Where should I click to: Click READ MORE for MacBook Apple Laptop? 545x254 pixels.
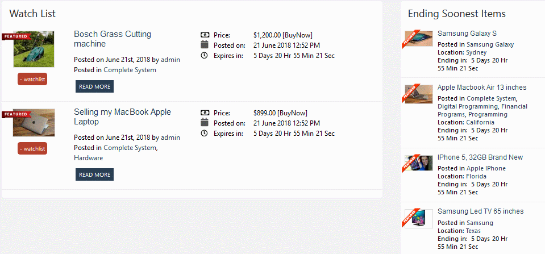click(94, 174)
